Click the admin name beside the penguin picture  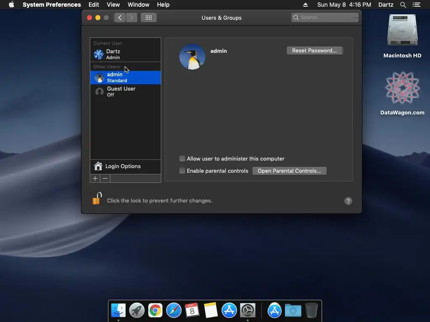pyautogui.click(x=218, y=51)
